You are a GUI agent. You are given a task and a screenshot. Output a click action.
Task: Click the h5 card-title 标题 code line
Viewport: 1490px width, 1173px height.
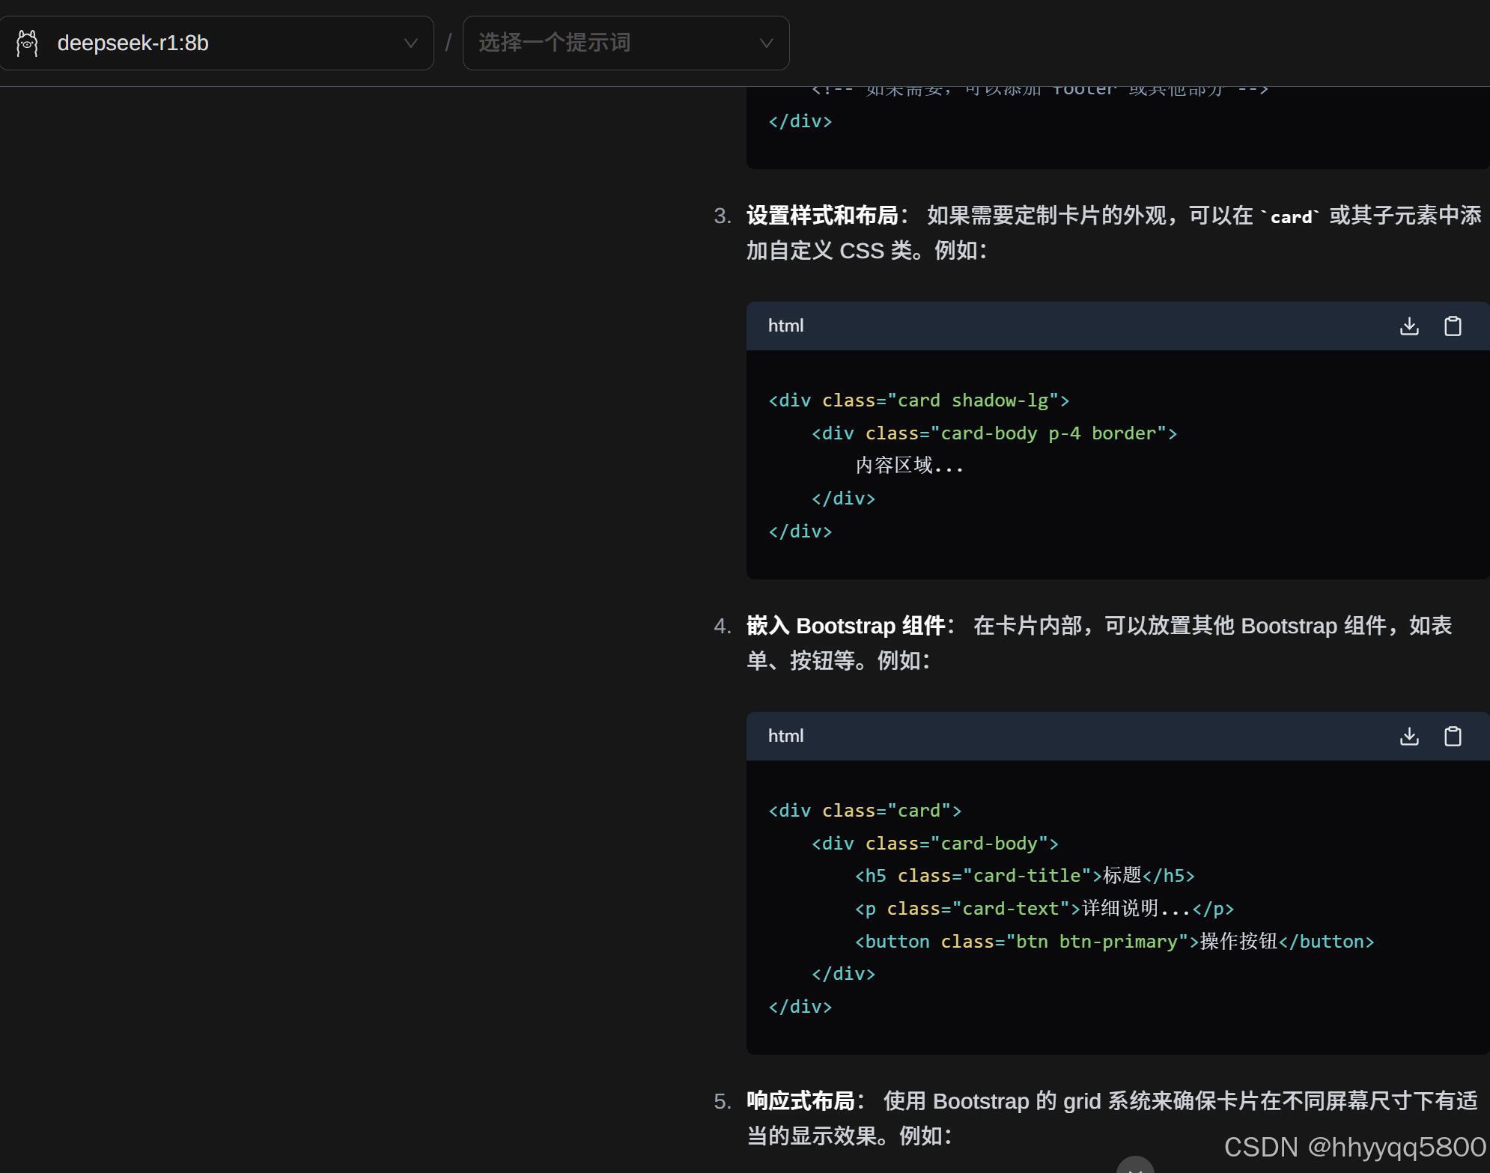pos(1024,876)
